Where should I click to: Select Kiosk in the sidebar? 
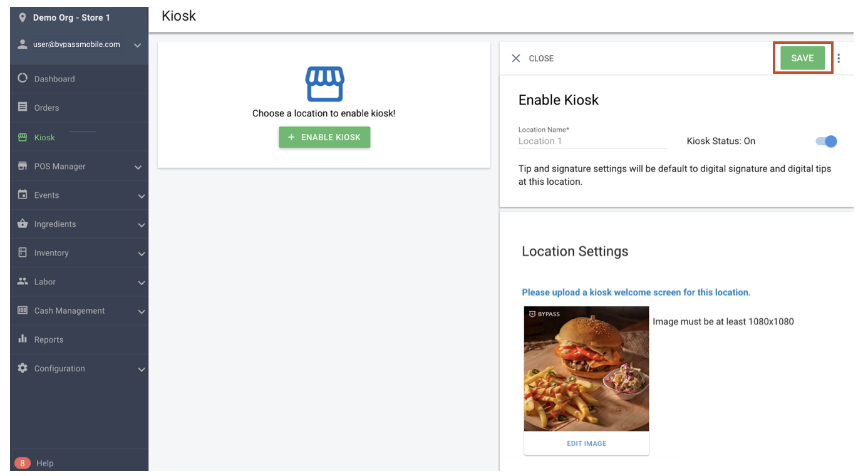click(80, 137)
